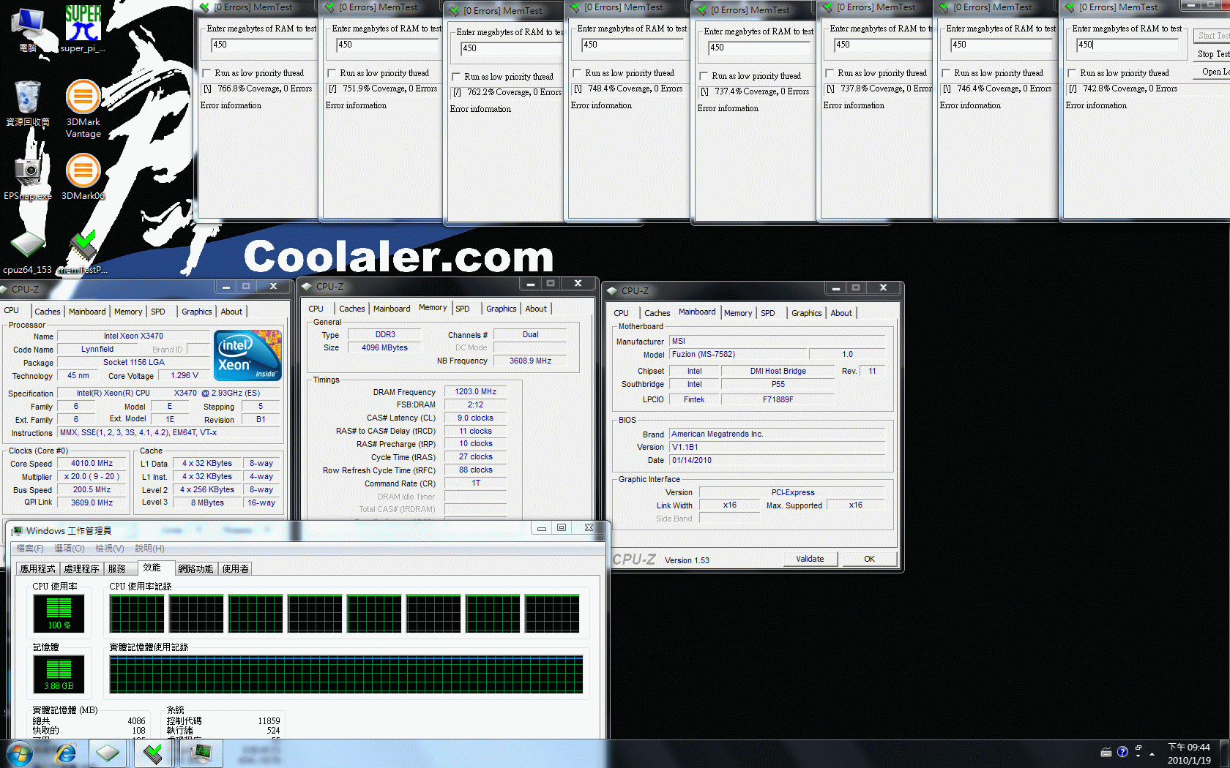Screen dimensions: 1230x768
Task: Click the Validate button in CPU-Z
Action: pyautogui.click(x=810, y=559)
